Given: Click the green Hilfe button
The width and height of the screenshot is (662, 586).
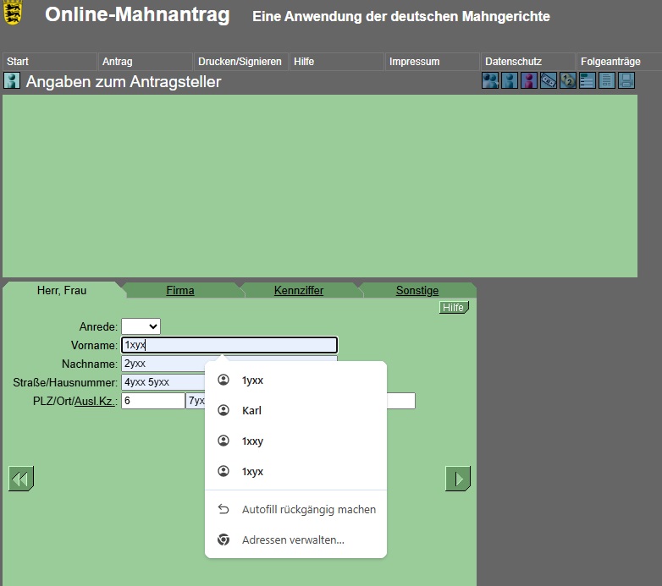Looking at the screenshot, I should coord(453,308).
